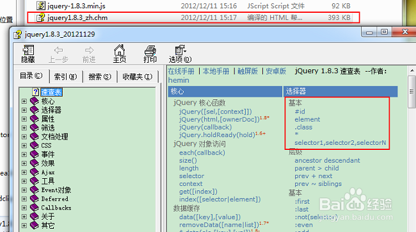The image size is (416, 232).
Task: Click the 上一步 (Back) toolbar icon
Action: [x=58, y=54]
